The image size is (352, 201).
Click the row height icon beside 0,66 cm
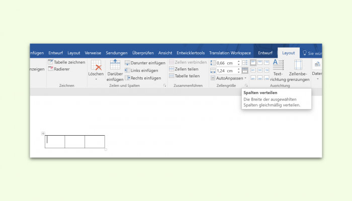213,63
